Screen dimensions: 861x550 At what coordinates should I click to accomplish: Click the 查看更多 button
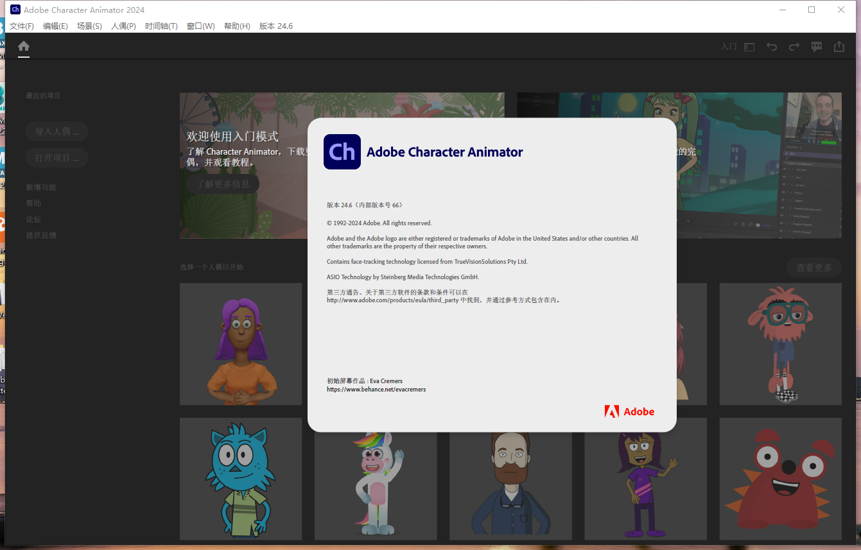pyautogui.click(x=814, y=268)
